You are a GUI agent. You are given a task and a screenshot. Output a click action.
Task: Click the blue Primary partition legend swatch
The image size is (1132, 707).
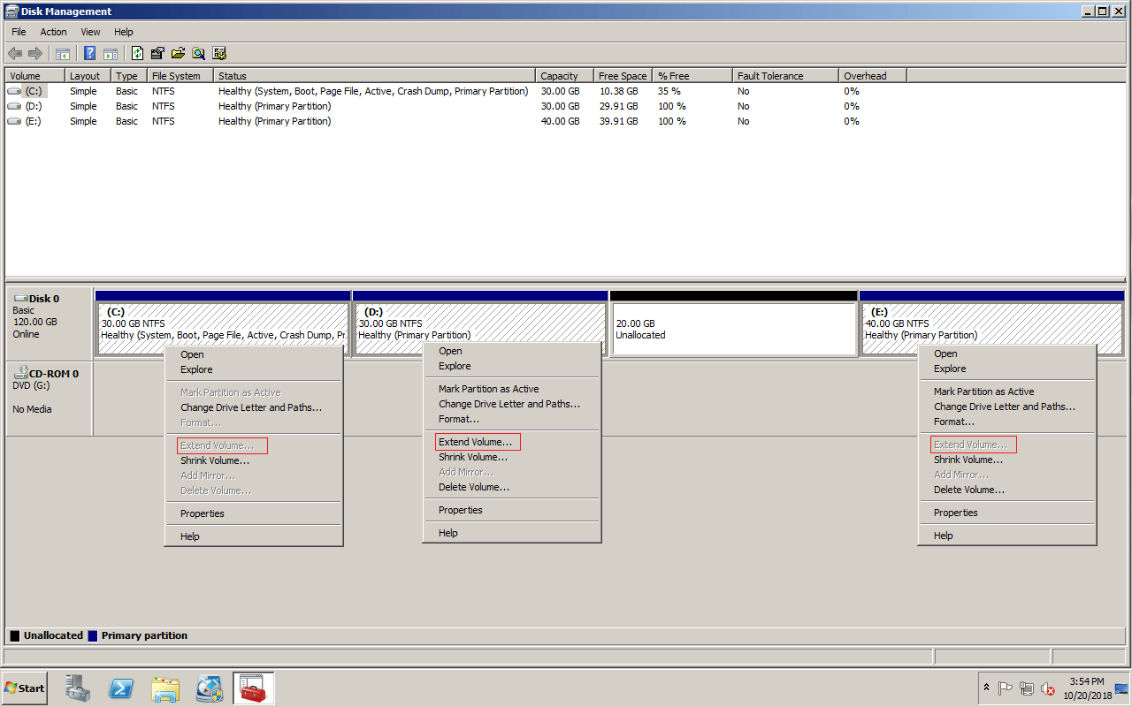(x=93, y=635)
